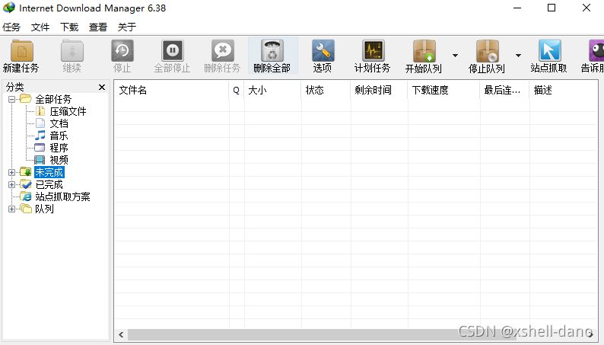604x345 pixels.
Task: Open the 下载 menu
Action: click(69, 27)
